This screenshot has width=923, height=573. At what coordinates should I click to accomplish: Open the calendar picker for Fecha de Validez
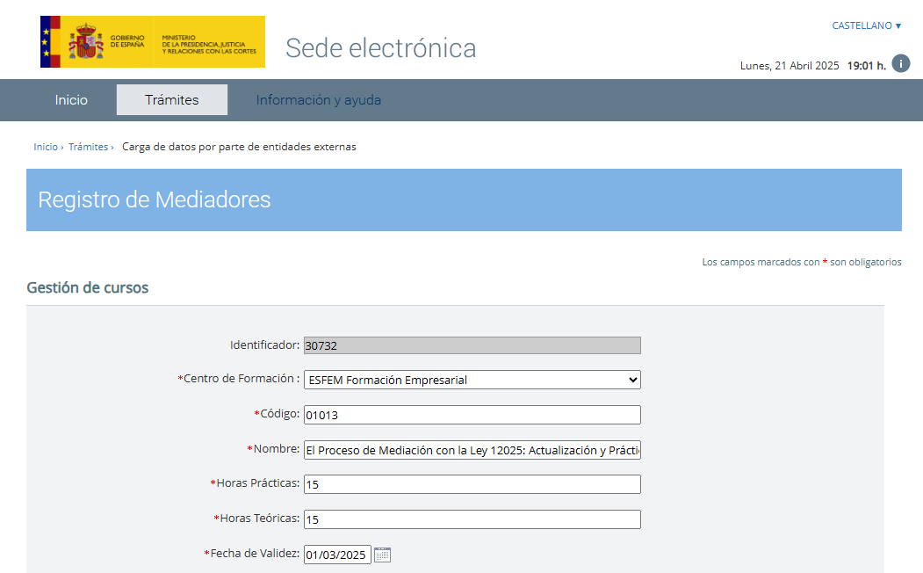point(382,555)
